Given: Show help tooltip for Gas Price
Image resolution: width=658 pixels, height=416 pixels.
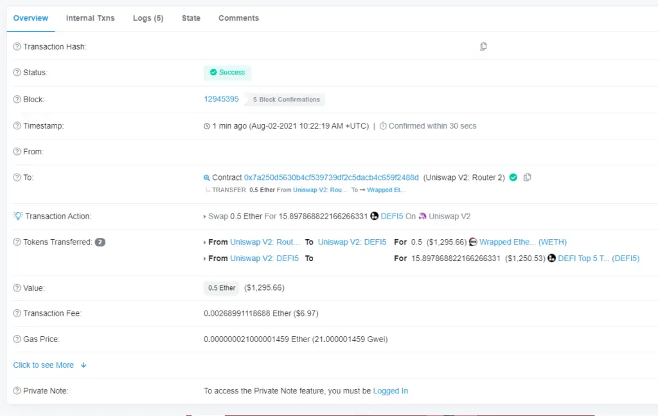Looking at the screenshot, I should tap(17, 339).
